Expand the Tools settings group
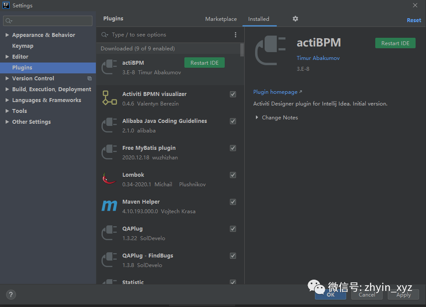The width and height of the screenshot is (426, 307). pyautogui.click(x=7, y=111)
